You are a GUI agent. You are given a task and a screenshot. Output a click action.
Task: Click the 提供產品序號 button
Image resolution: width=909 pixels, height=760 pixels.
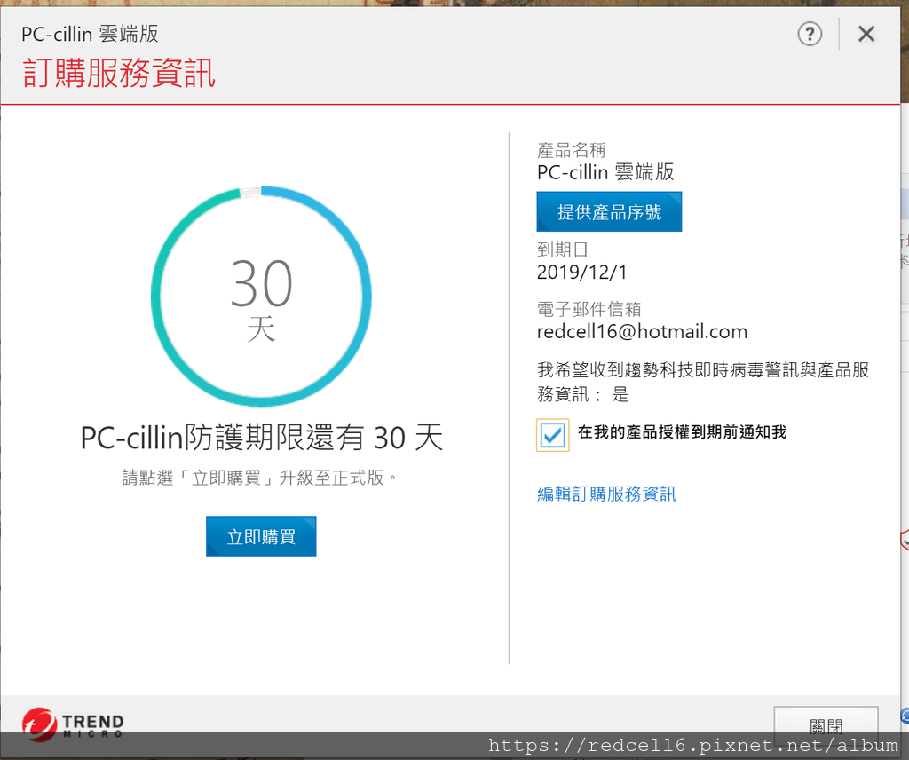point(609,211)
